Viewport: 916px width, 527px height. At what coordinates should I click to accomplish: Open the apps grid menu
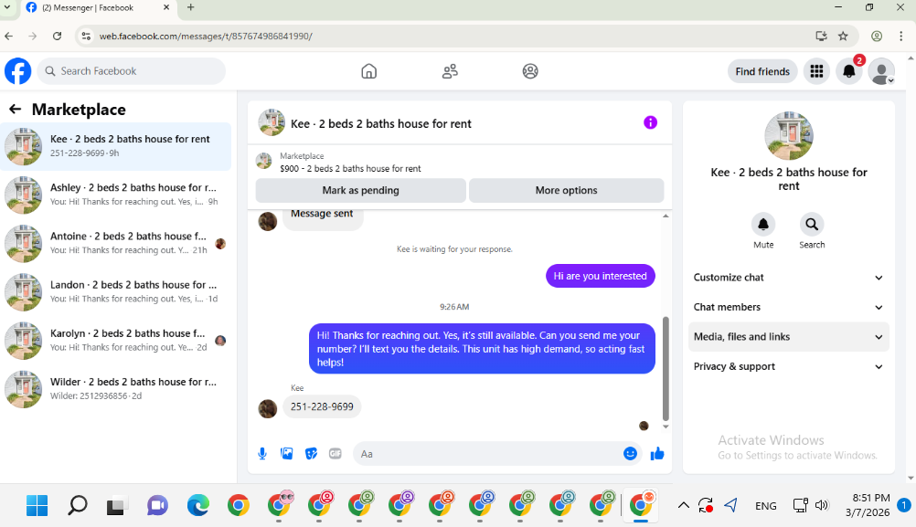click(x=816, y=71)
